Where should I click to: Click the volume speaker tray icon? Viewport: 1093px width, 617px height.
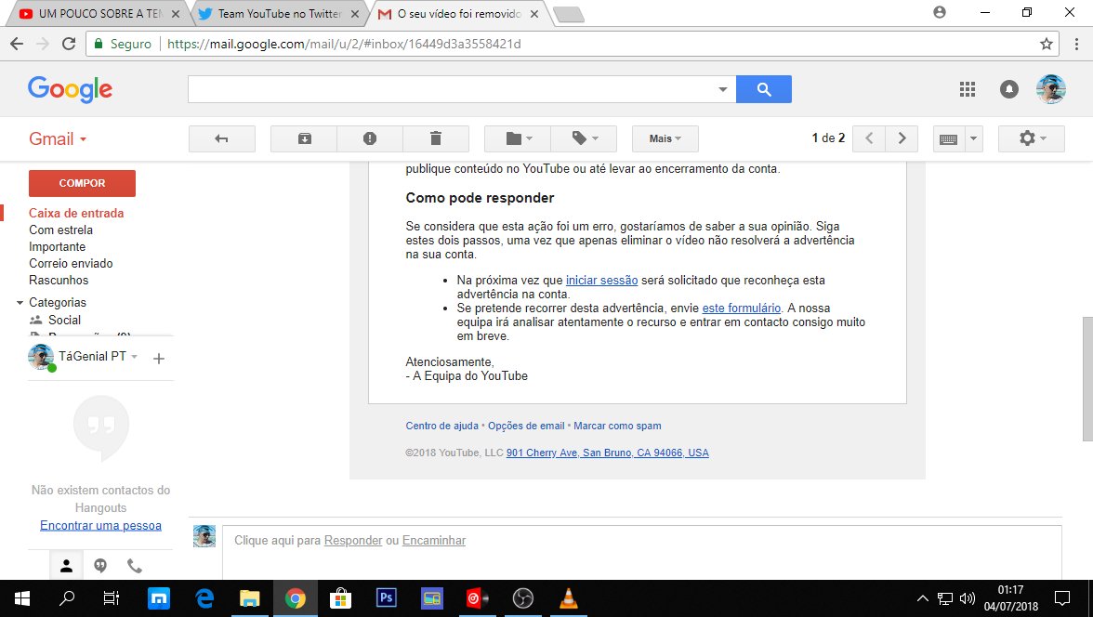(x=968, y=598)
